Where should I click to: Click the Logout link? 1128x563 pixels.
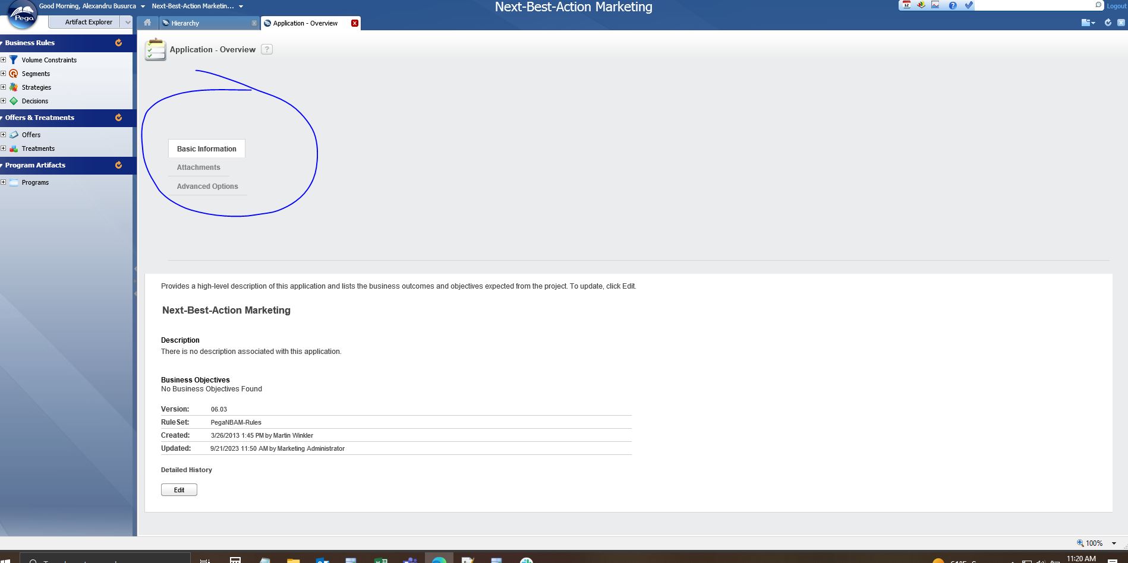[1116, 5]
